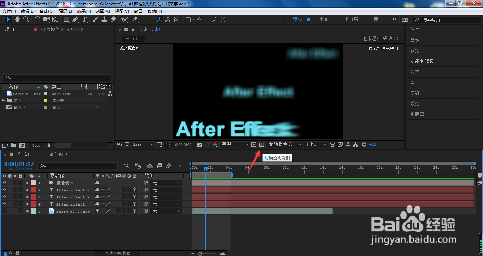Viewport: 483px width, 256px height.
Task: Select the Rectangle shape tool
Action: coord(66,19)
